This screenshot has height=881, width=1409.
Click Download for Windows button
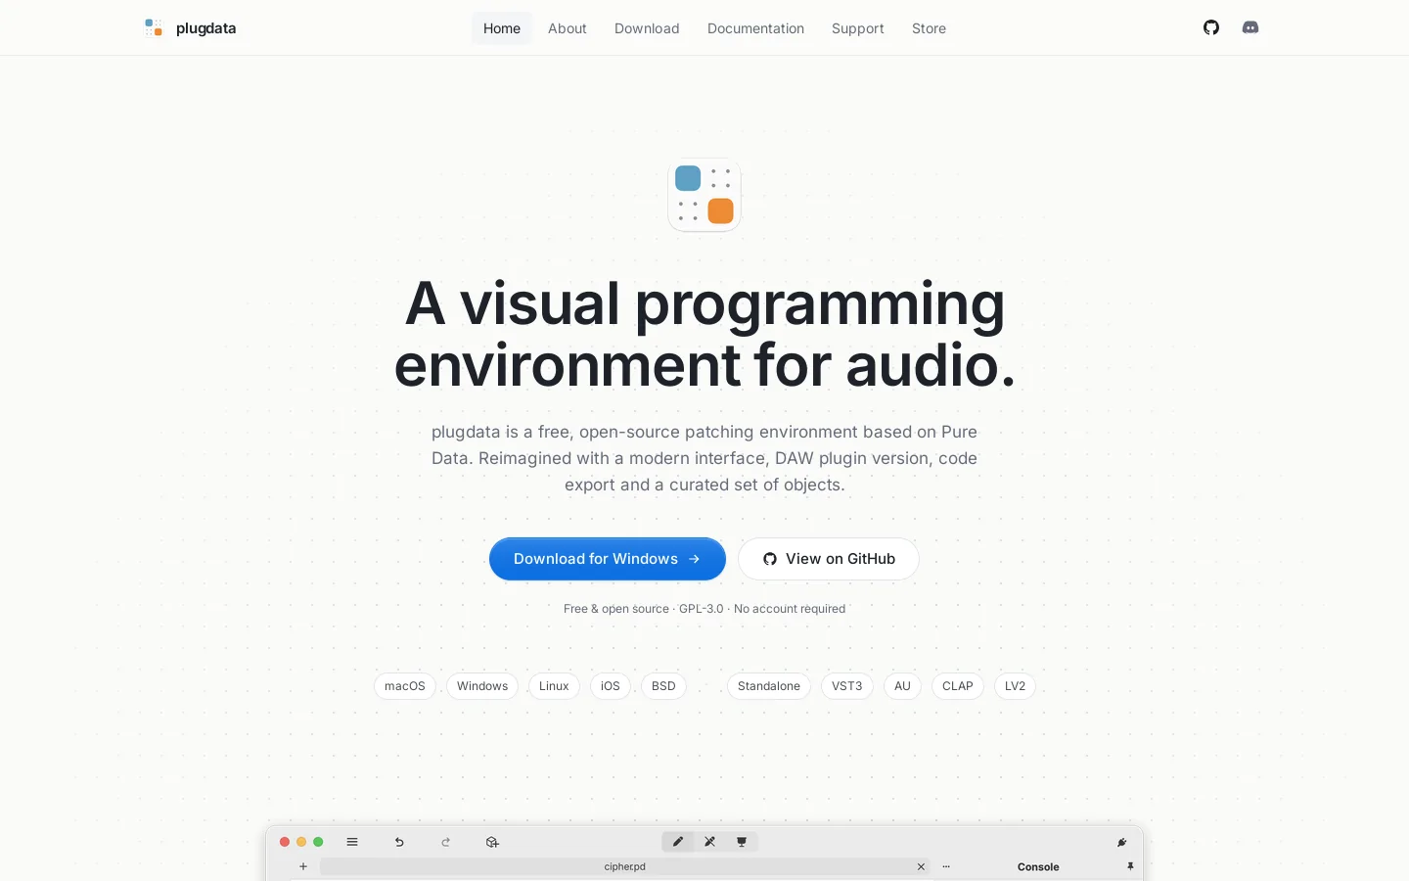click(x=608, y=559)
